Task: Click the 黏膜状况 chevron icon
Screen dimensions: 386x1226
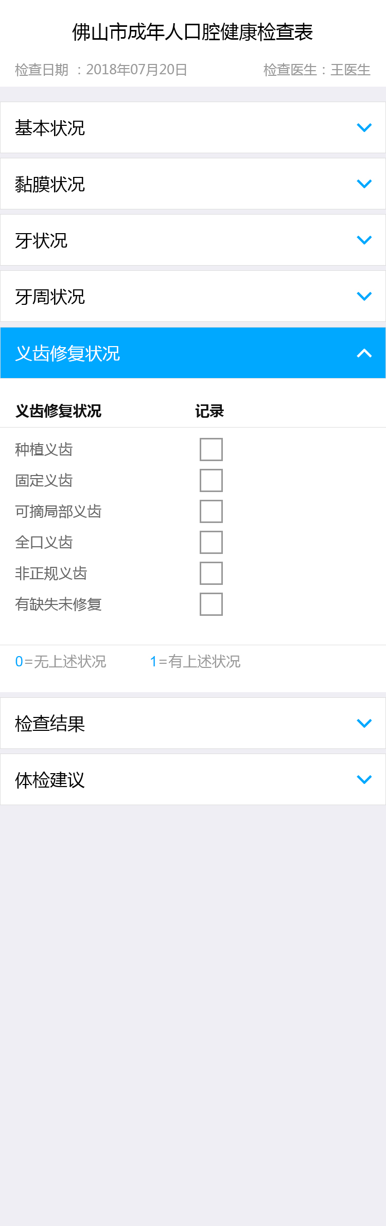Action: [364, 184]
